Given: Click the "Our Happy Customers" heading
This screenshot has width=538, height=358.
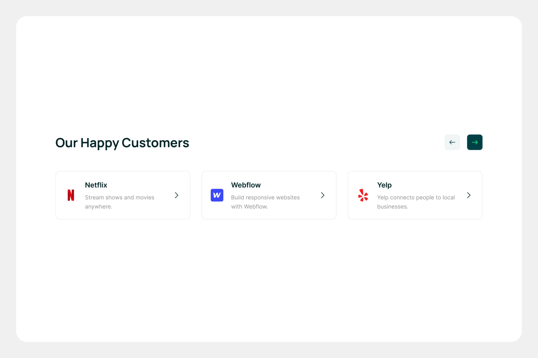Looking at the screenshot, I should point(122,143).
